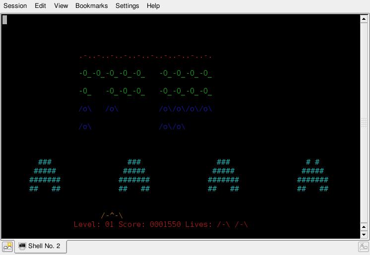Click the bottom-most scrollbar down arrow
This screenshot has width=370, height=255.
pyautogui.click(x=364, y=234)
